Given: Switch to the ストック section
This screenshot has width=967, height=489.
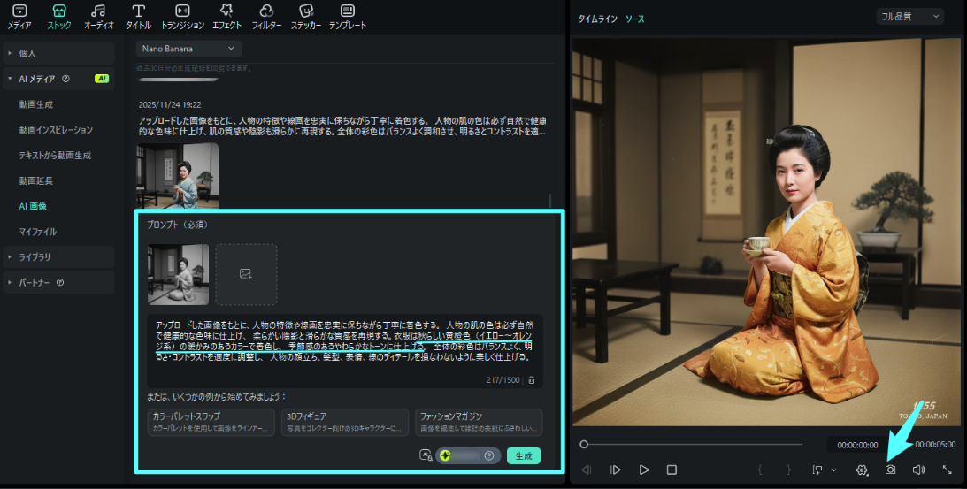Looking at the screenshot, I should pos(59,17).
